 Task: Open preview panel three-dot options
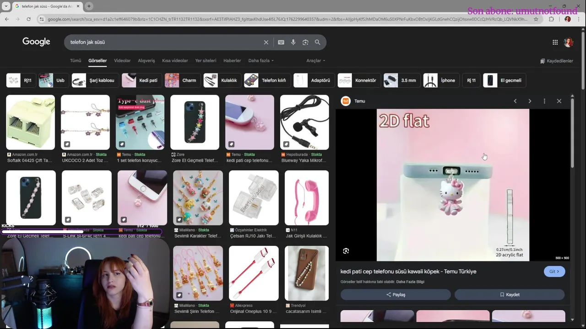(544, 101)
